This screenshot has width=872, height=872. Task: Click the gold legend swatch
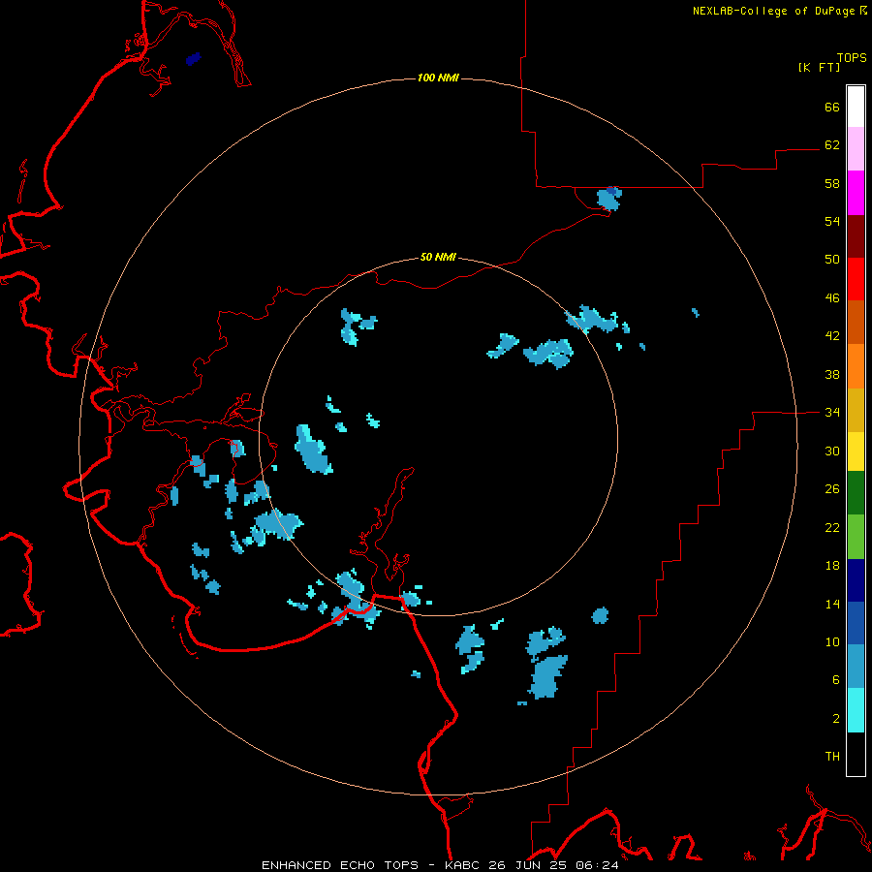click(x=856, y=410)
